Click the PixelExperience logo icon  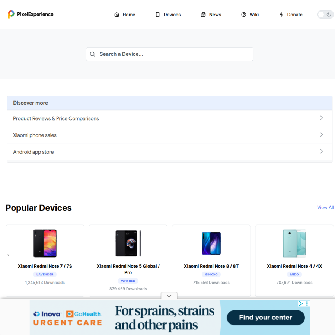(11, 14)
